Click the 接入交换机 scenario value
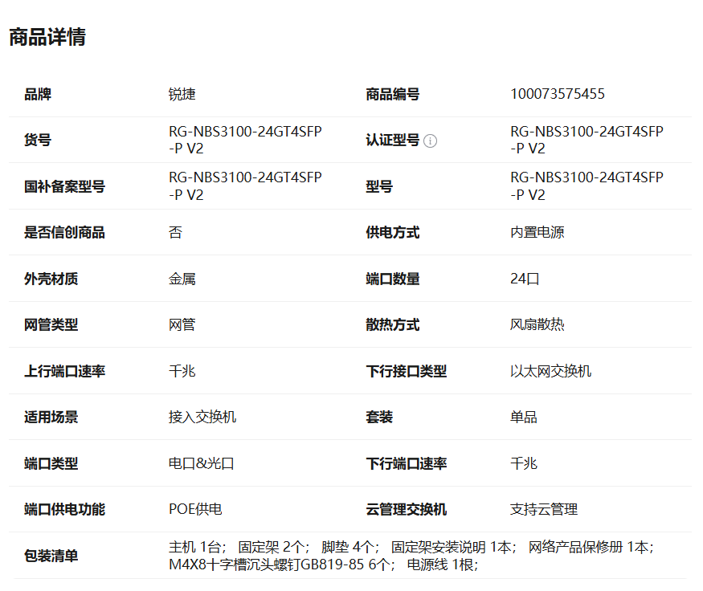Viewport: 703px width, 591px height. pos(202,418)
